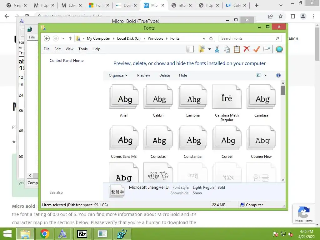
Task: Click the Chrome share page icon
Action: (x=271, y=16)
